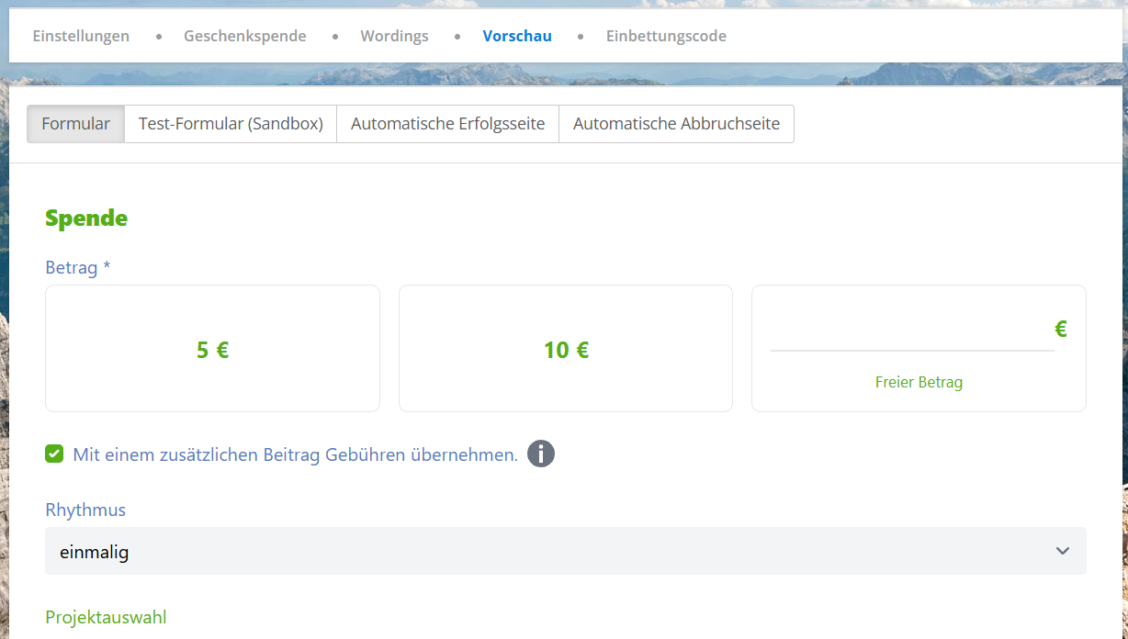Click the 'Mit einem zusätzlichen Beitrag' label text
The width and height of the screenshot is (1128, 639).
[x=295, y=454]
